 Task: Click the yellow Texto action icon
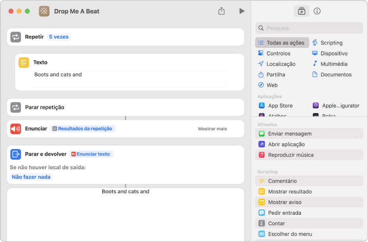24,62
